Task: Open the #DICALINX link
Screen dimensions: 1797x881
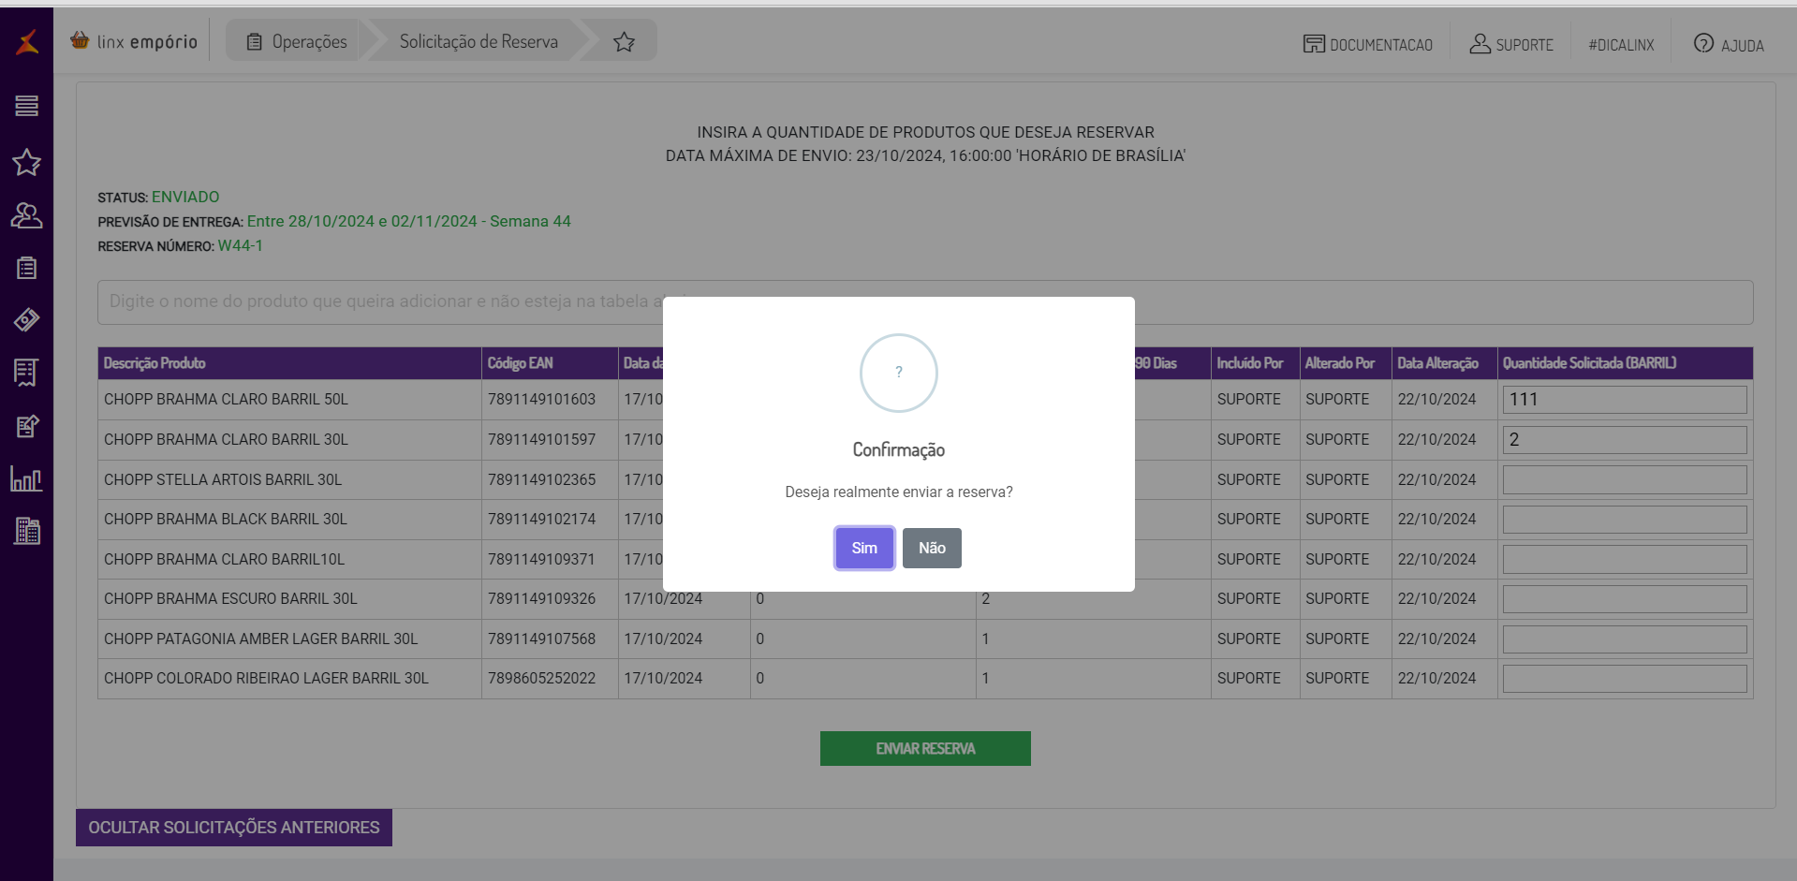Action: (x=1621, y=45)
